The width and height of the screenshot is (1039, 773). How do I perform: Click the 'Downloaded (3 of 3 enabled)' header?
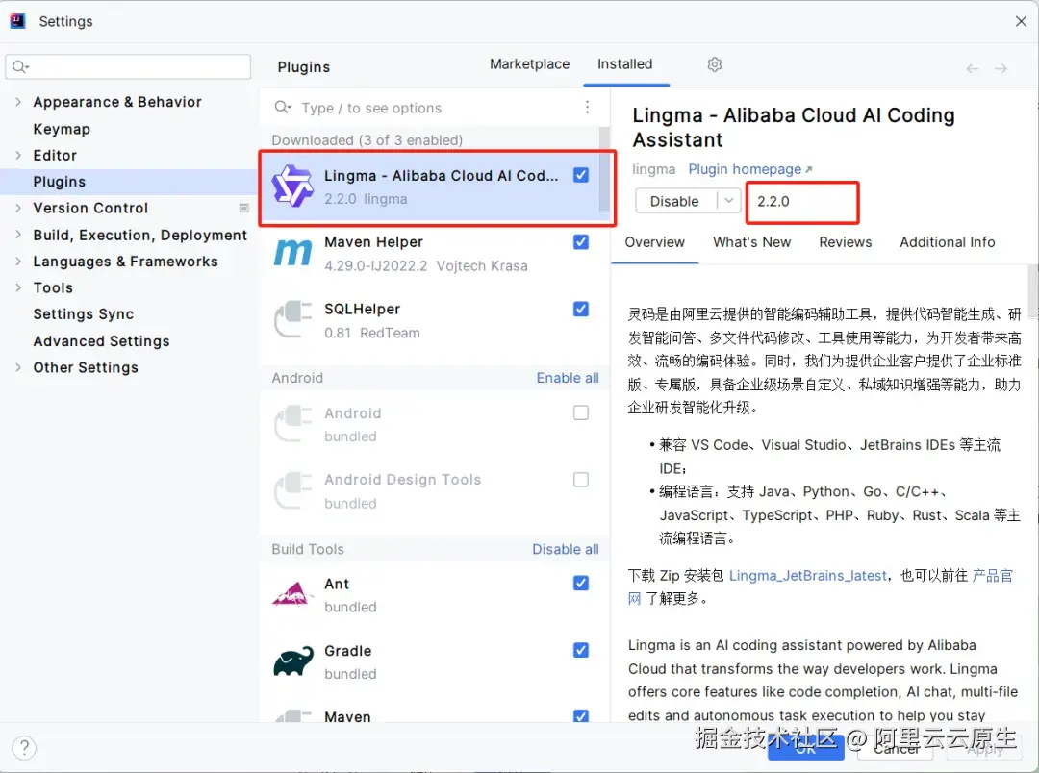(367, 140)
